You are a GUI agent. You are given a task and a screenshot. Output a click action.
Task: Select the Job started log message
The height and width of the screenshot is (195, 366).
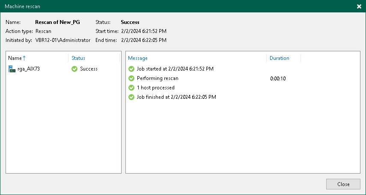pyautogui.click(x=175, y=69)
